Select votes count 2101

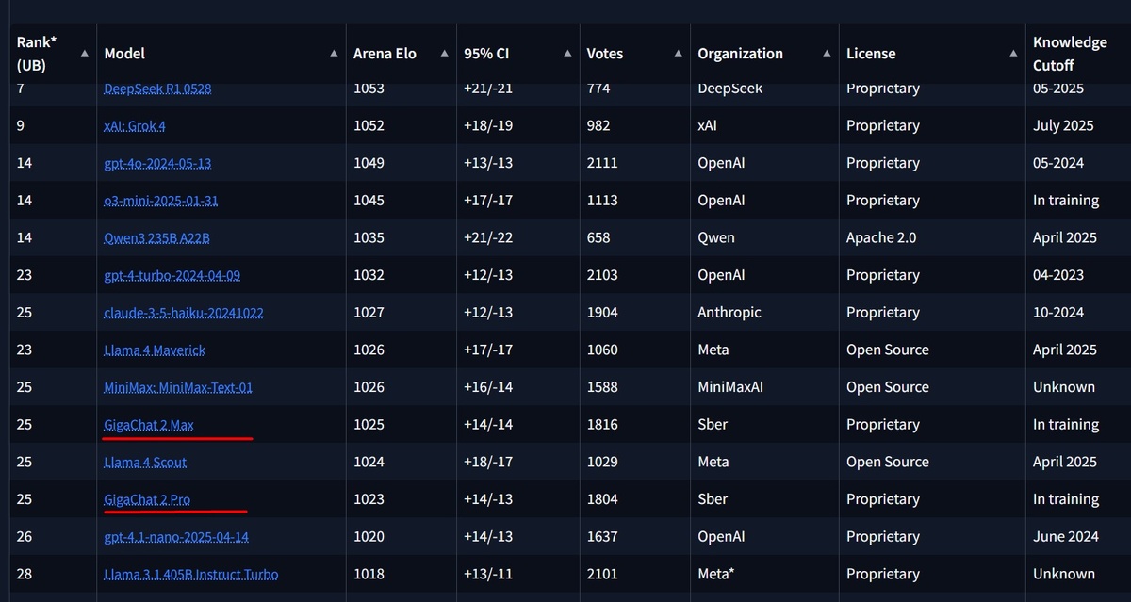pyautogui.click(x=602, y=574)
